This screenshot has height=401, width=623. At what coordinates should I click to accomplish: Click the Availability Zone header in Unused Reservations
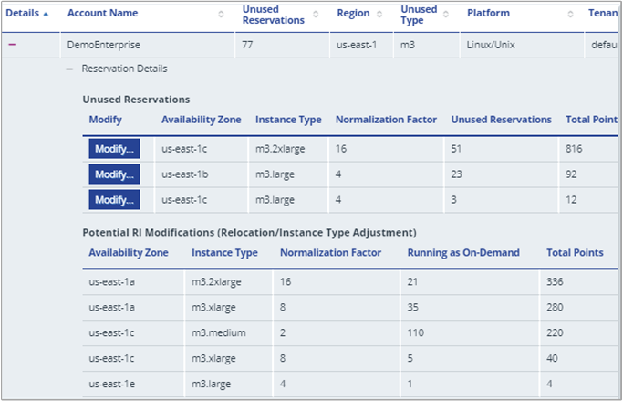[201, 120]
